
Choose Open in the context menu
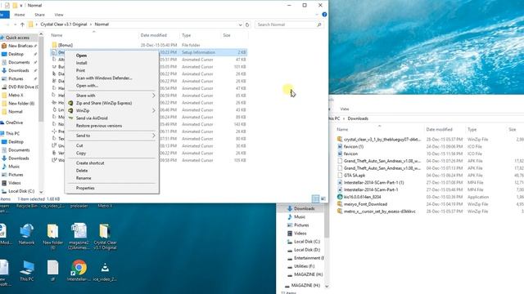point(81,56)
